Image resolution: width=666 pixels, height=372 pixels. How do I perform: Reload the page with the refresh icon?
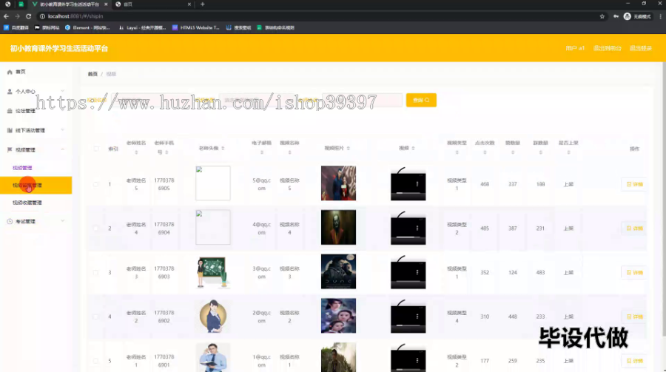coord(28,16)
